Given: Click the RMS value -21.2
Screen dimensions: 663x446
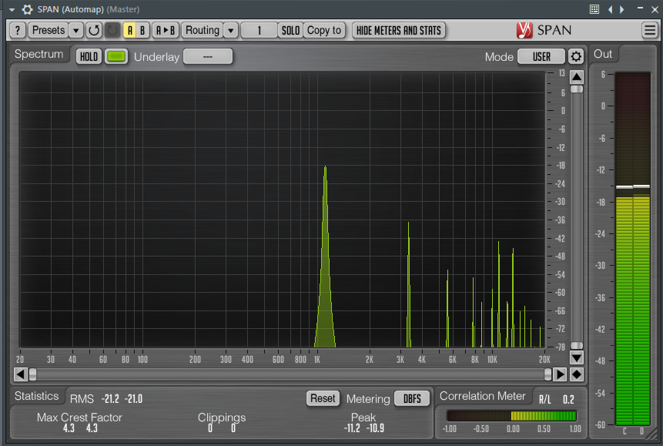Looking at the screenshot, I should 110,398.
